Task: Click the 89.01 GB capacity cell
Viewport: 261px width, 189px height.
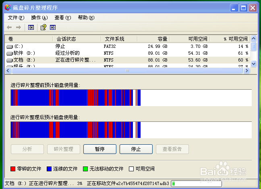Action: coord(157,53)
